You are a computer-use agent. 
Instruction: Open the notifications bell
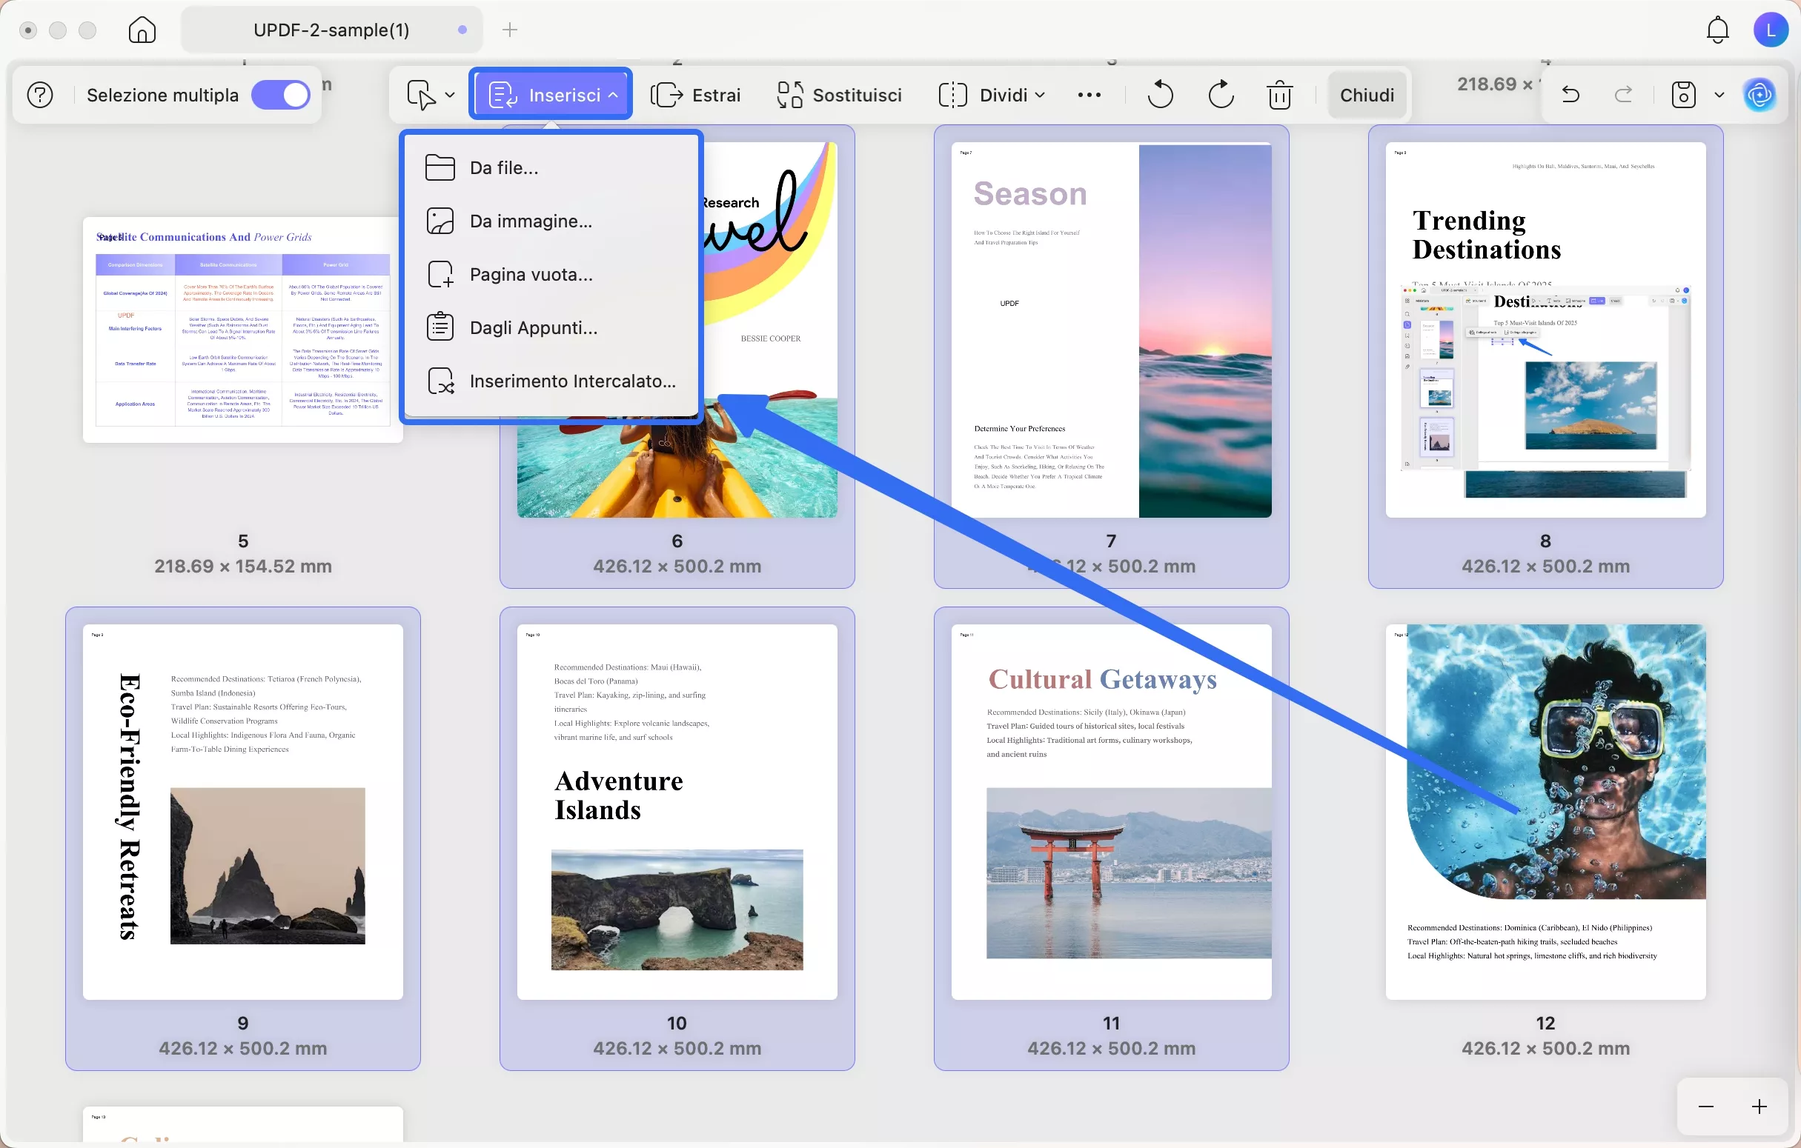point(1717,30)
